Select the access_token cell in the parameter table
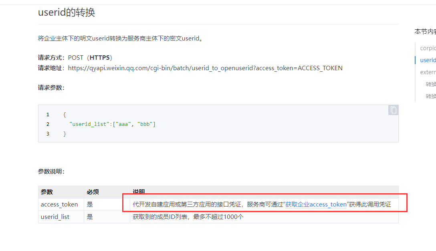 coord(59,204)
